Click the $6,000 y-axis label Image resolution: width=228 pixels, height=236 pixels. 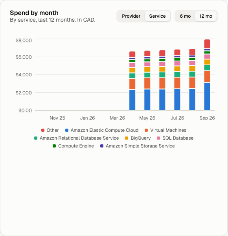pyautogui.click(x=24, y=57)
